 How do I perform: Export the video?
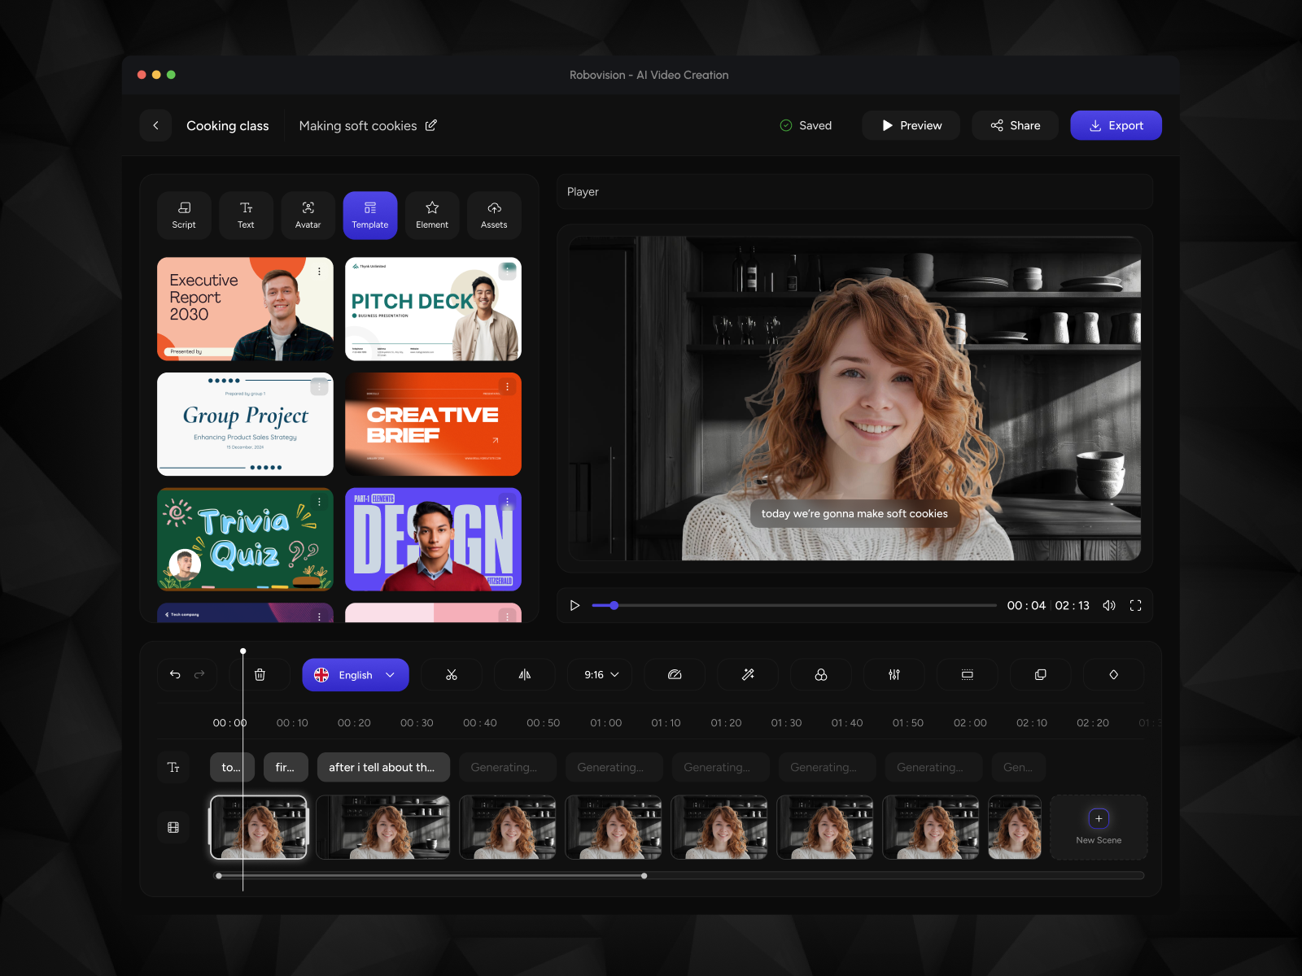click(x=1116, y=125)
